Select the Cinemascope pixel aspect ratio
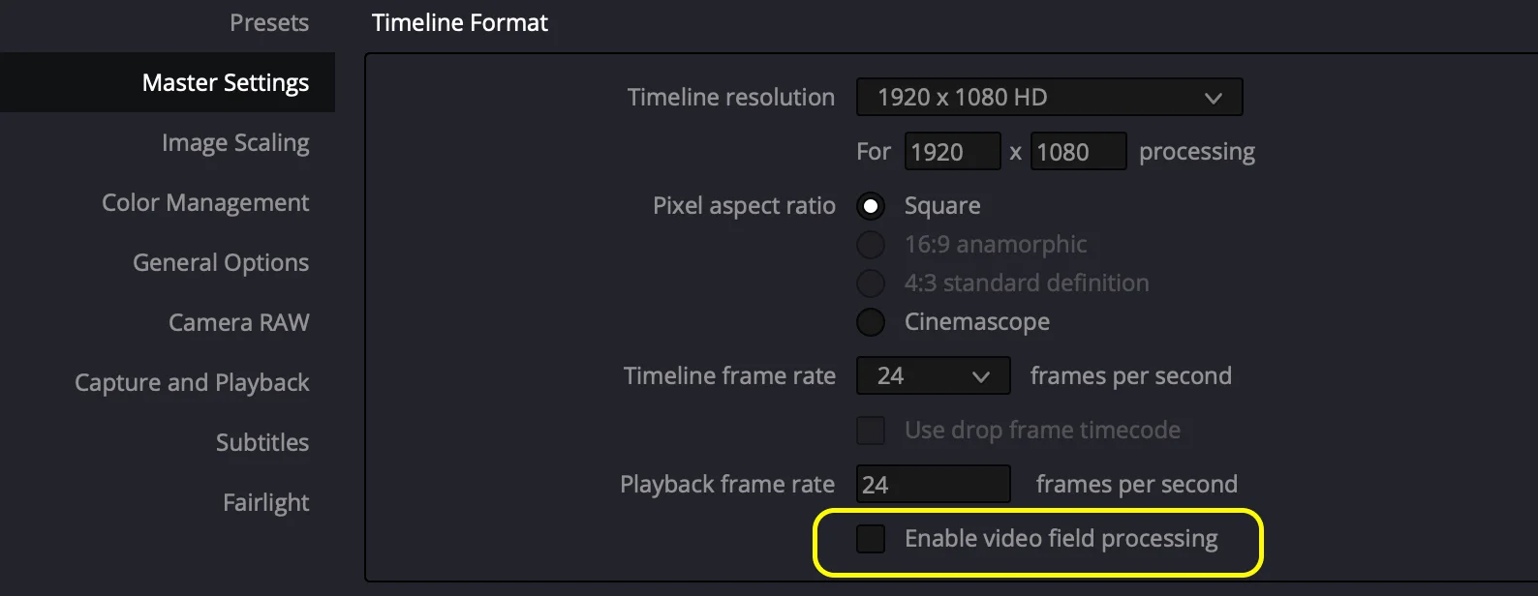This screenshot has width=1538, height=596. (871, 322)
